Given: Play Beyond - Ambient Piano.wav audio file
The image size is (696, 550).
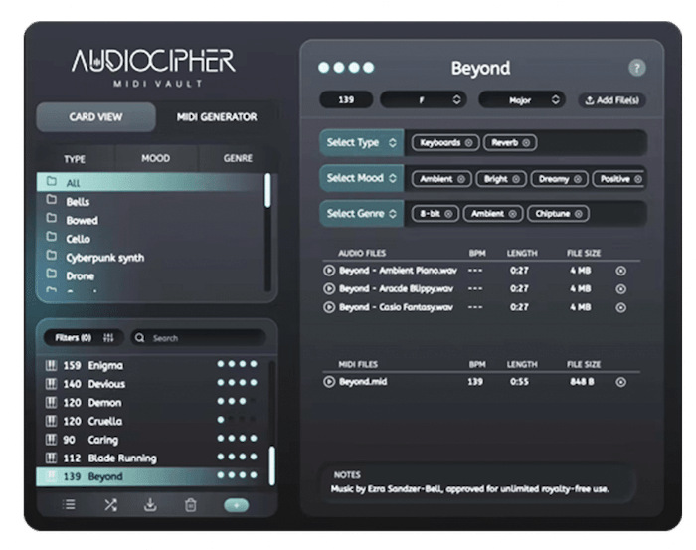Looking at the screenshot, I should 329,270.
